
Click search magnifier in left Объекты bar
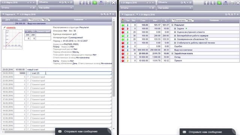(x=65, y=3)
